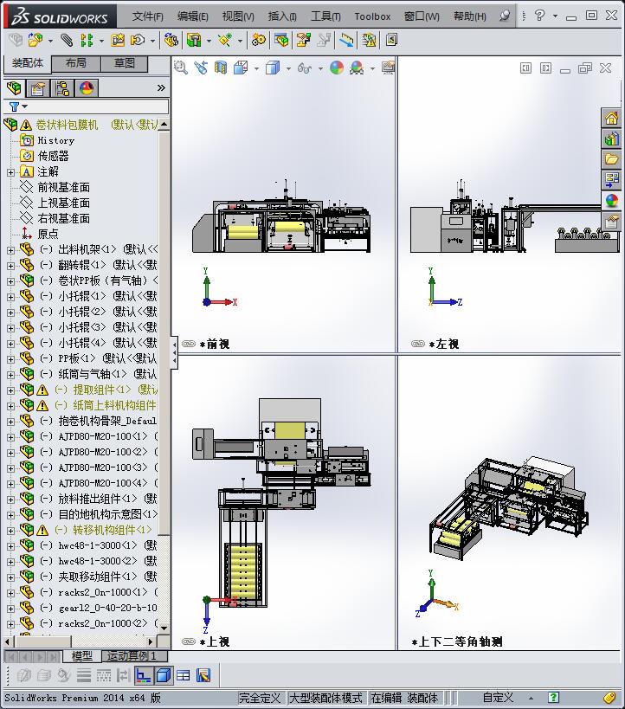625x709 pixels.
Task: Open File Explorer folder icon in task pane
Action: tap(611, 159)
